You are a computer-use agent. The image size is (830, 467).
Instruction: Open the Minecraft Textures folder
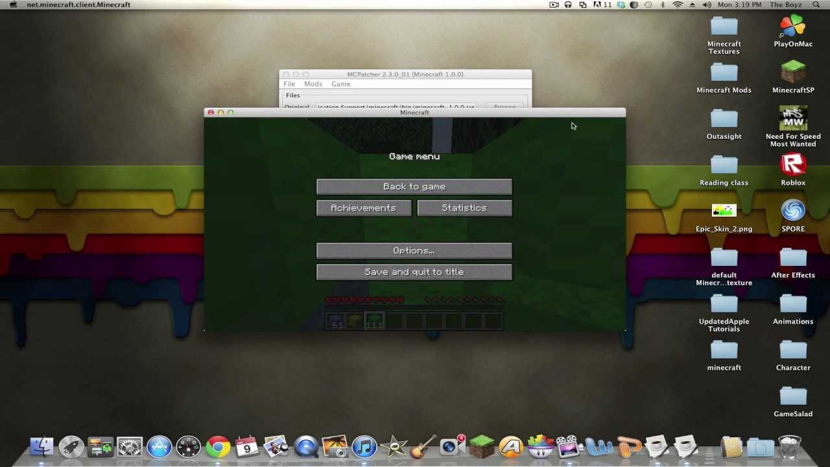(724, 36)
